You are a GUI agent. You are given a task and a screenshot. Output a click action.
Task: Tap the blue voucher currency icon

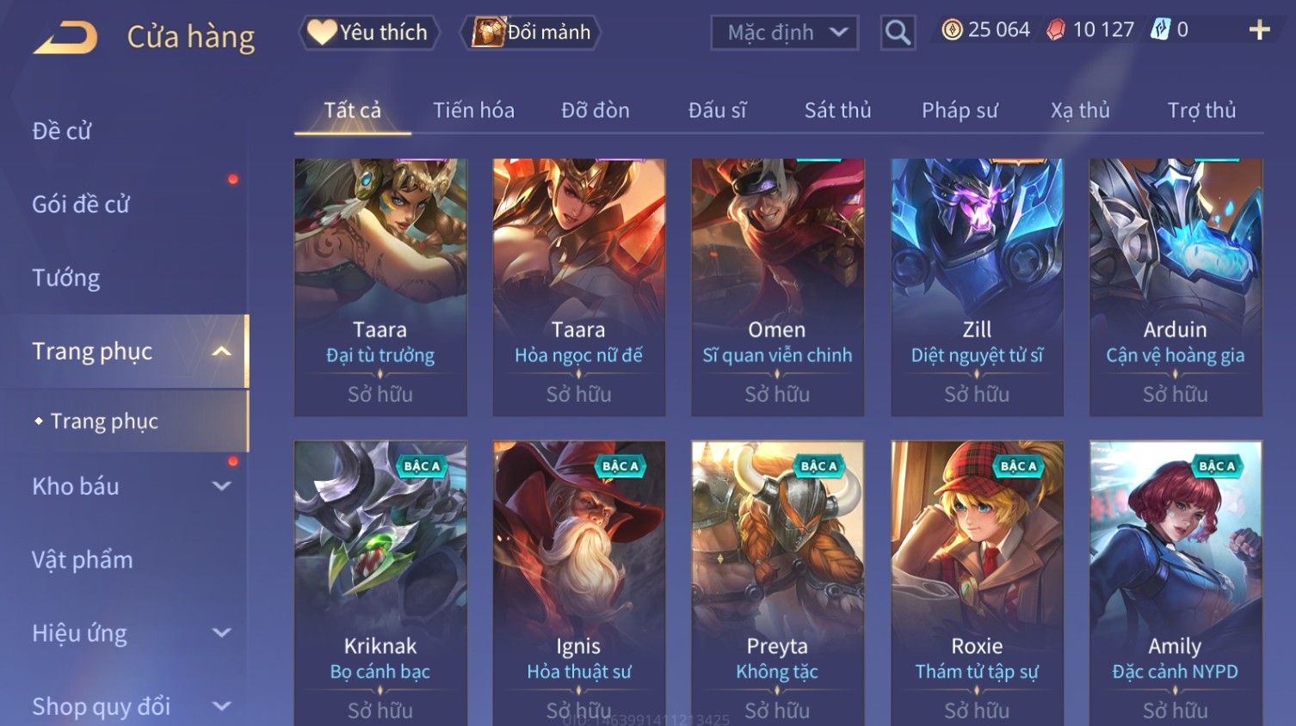pos(1161,30)
